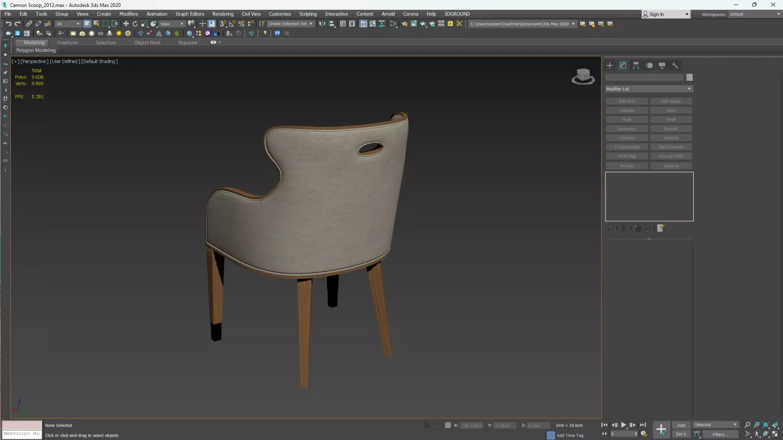Viewport: 783px width, 440px height.
Task: Click the Play Animation button
Action: click(x=623, y=425)
